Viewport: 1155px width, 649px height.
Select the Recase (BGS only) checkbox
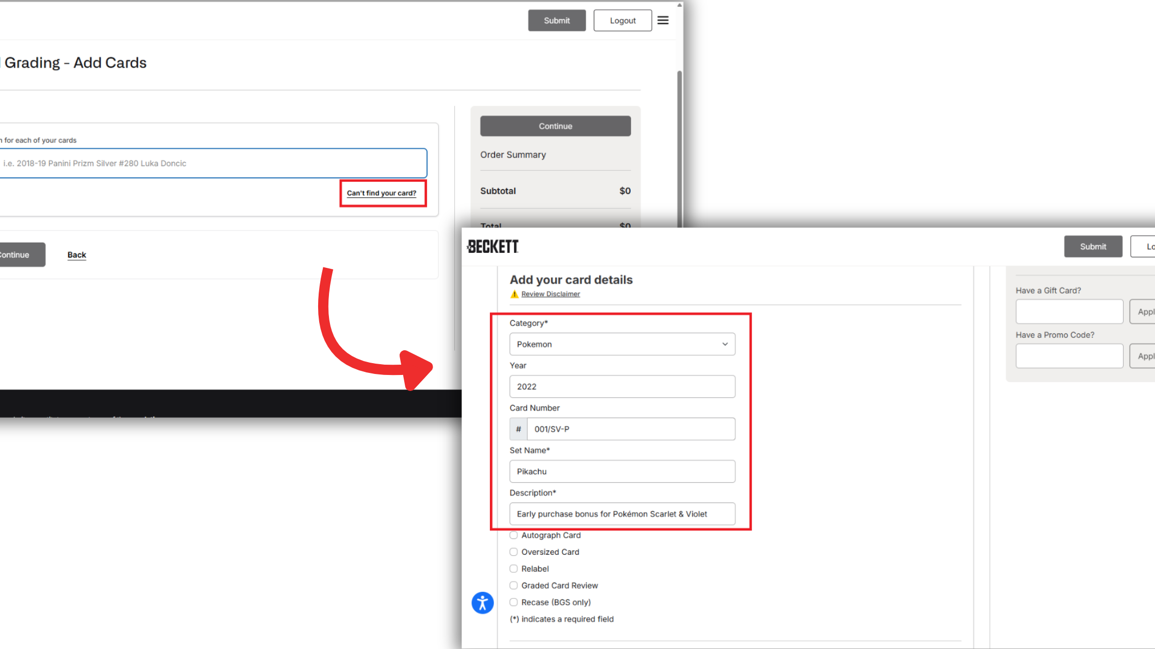pos(514,602)
